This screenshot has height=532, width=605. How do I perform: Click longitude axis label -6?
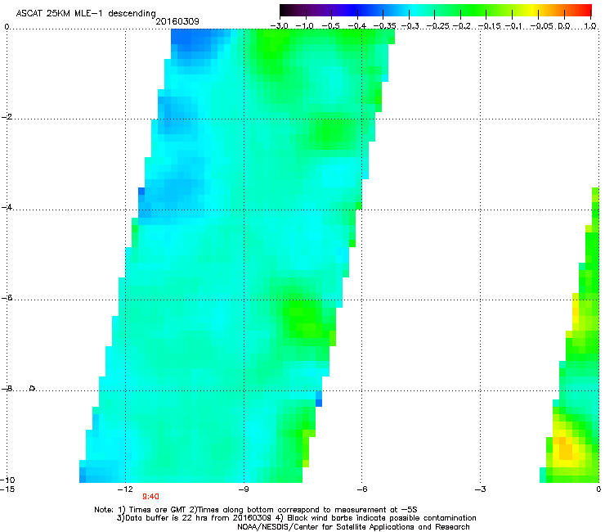pos(361,489)
